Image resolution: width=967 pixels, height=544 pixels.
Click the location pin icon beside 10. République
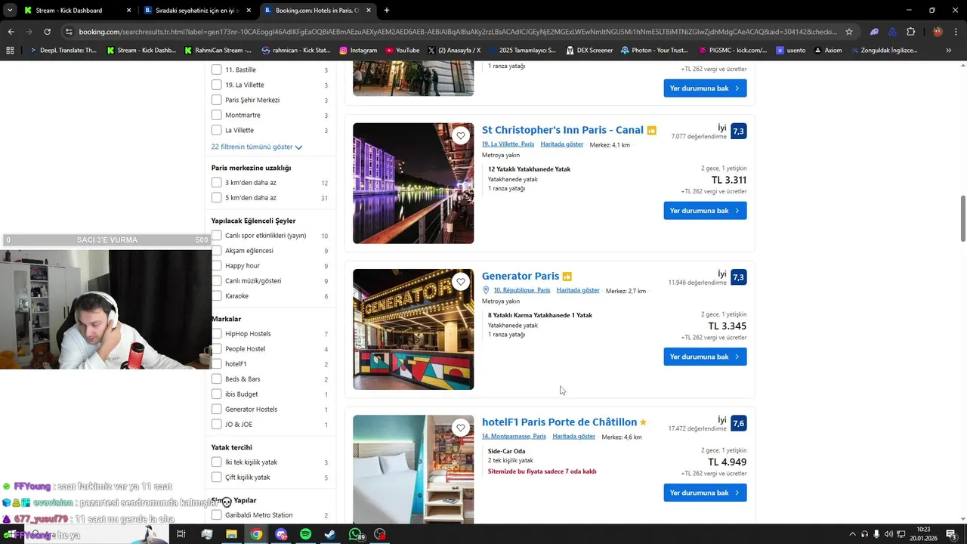tap(487, 290)
